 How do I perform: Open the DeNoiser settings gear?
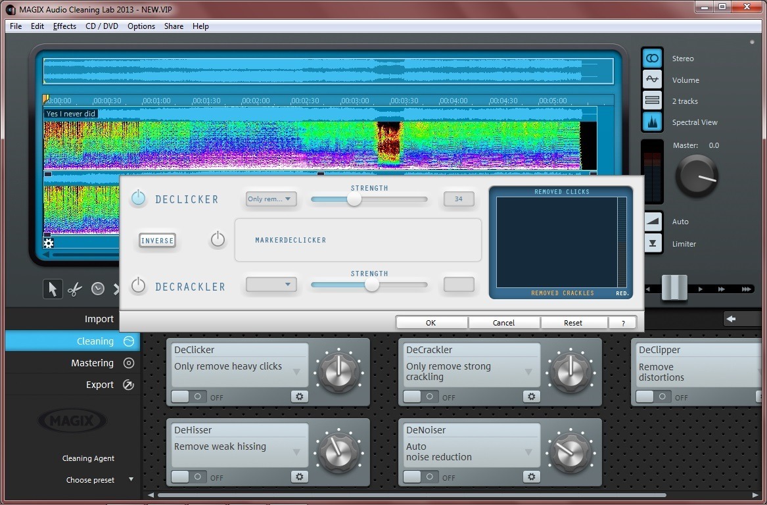pyautogui.click(x=531, y=477)
